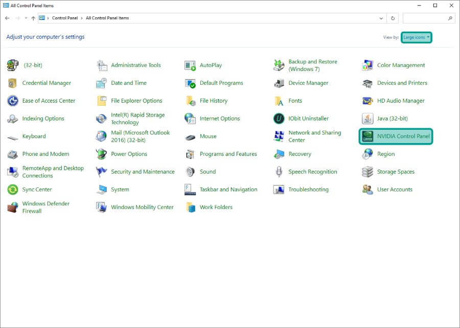Open Speech Recognition
This screenshot has width=460, height=328.
coord(313,172)
